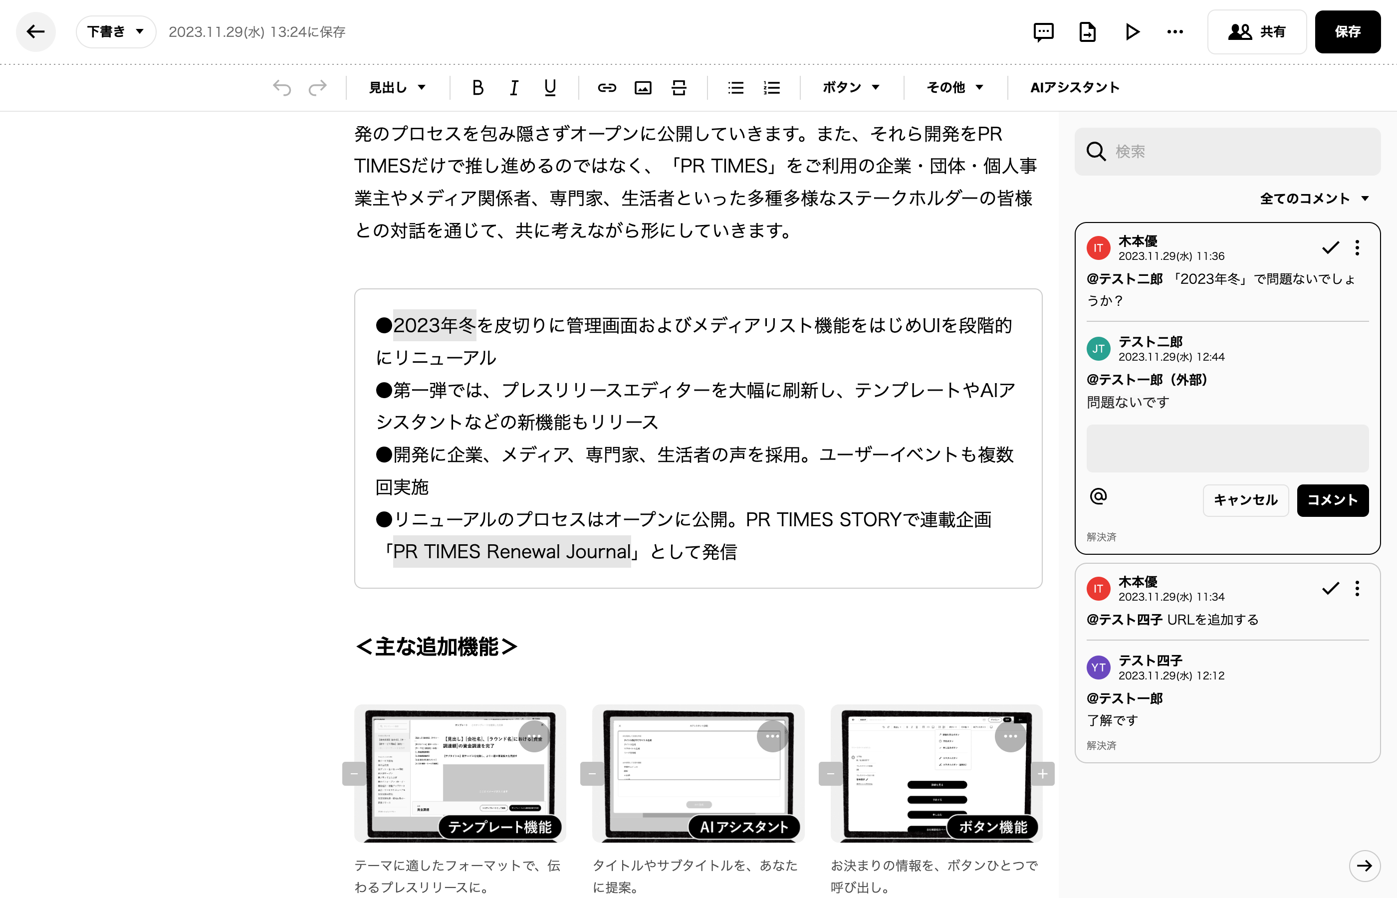Toggle bold formatting
The image size is (1397, 898).
pos(477,87)
